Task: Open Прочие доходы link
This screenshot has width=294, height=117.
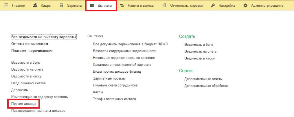Action: 24,104
